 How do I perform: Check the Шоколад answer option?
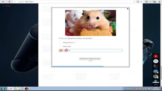pyautogui.click(x=61, y=47)
